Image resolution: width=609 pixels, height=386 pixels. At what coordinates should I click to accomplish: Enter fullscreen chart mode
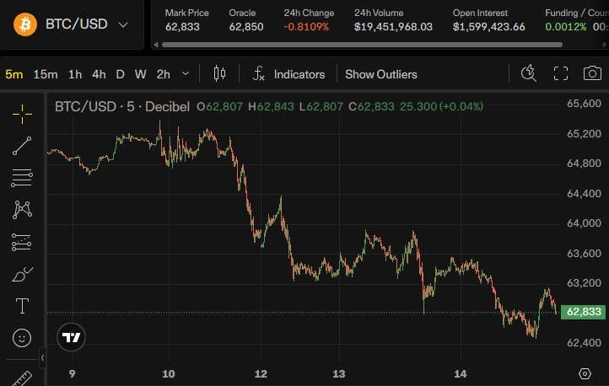pyautogui.click(x=561, y=73)
